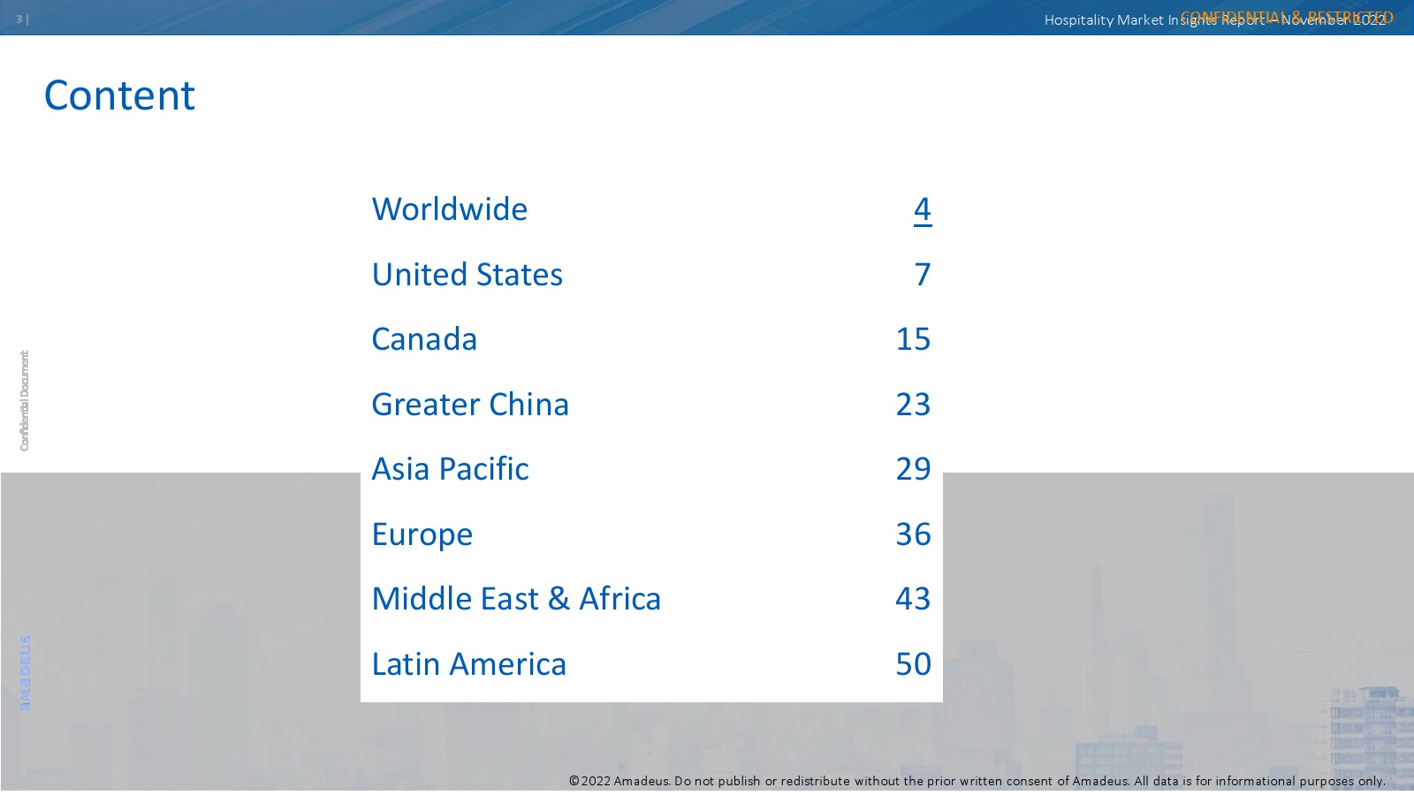Click the Amadeus logo on left edge
The height and width of the screenshot is (795, 1414).
pos(25,673)
